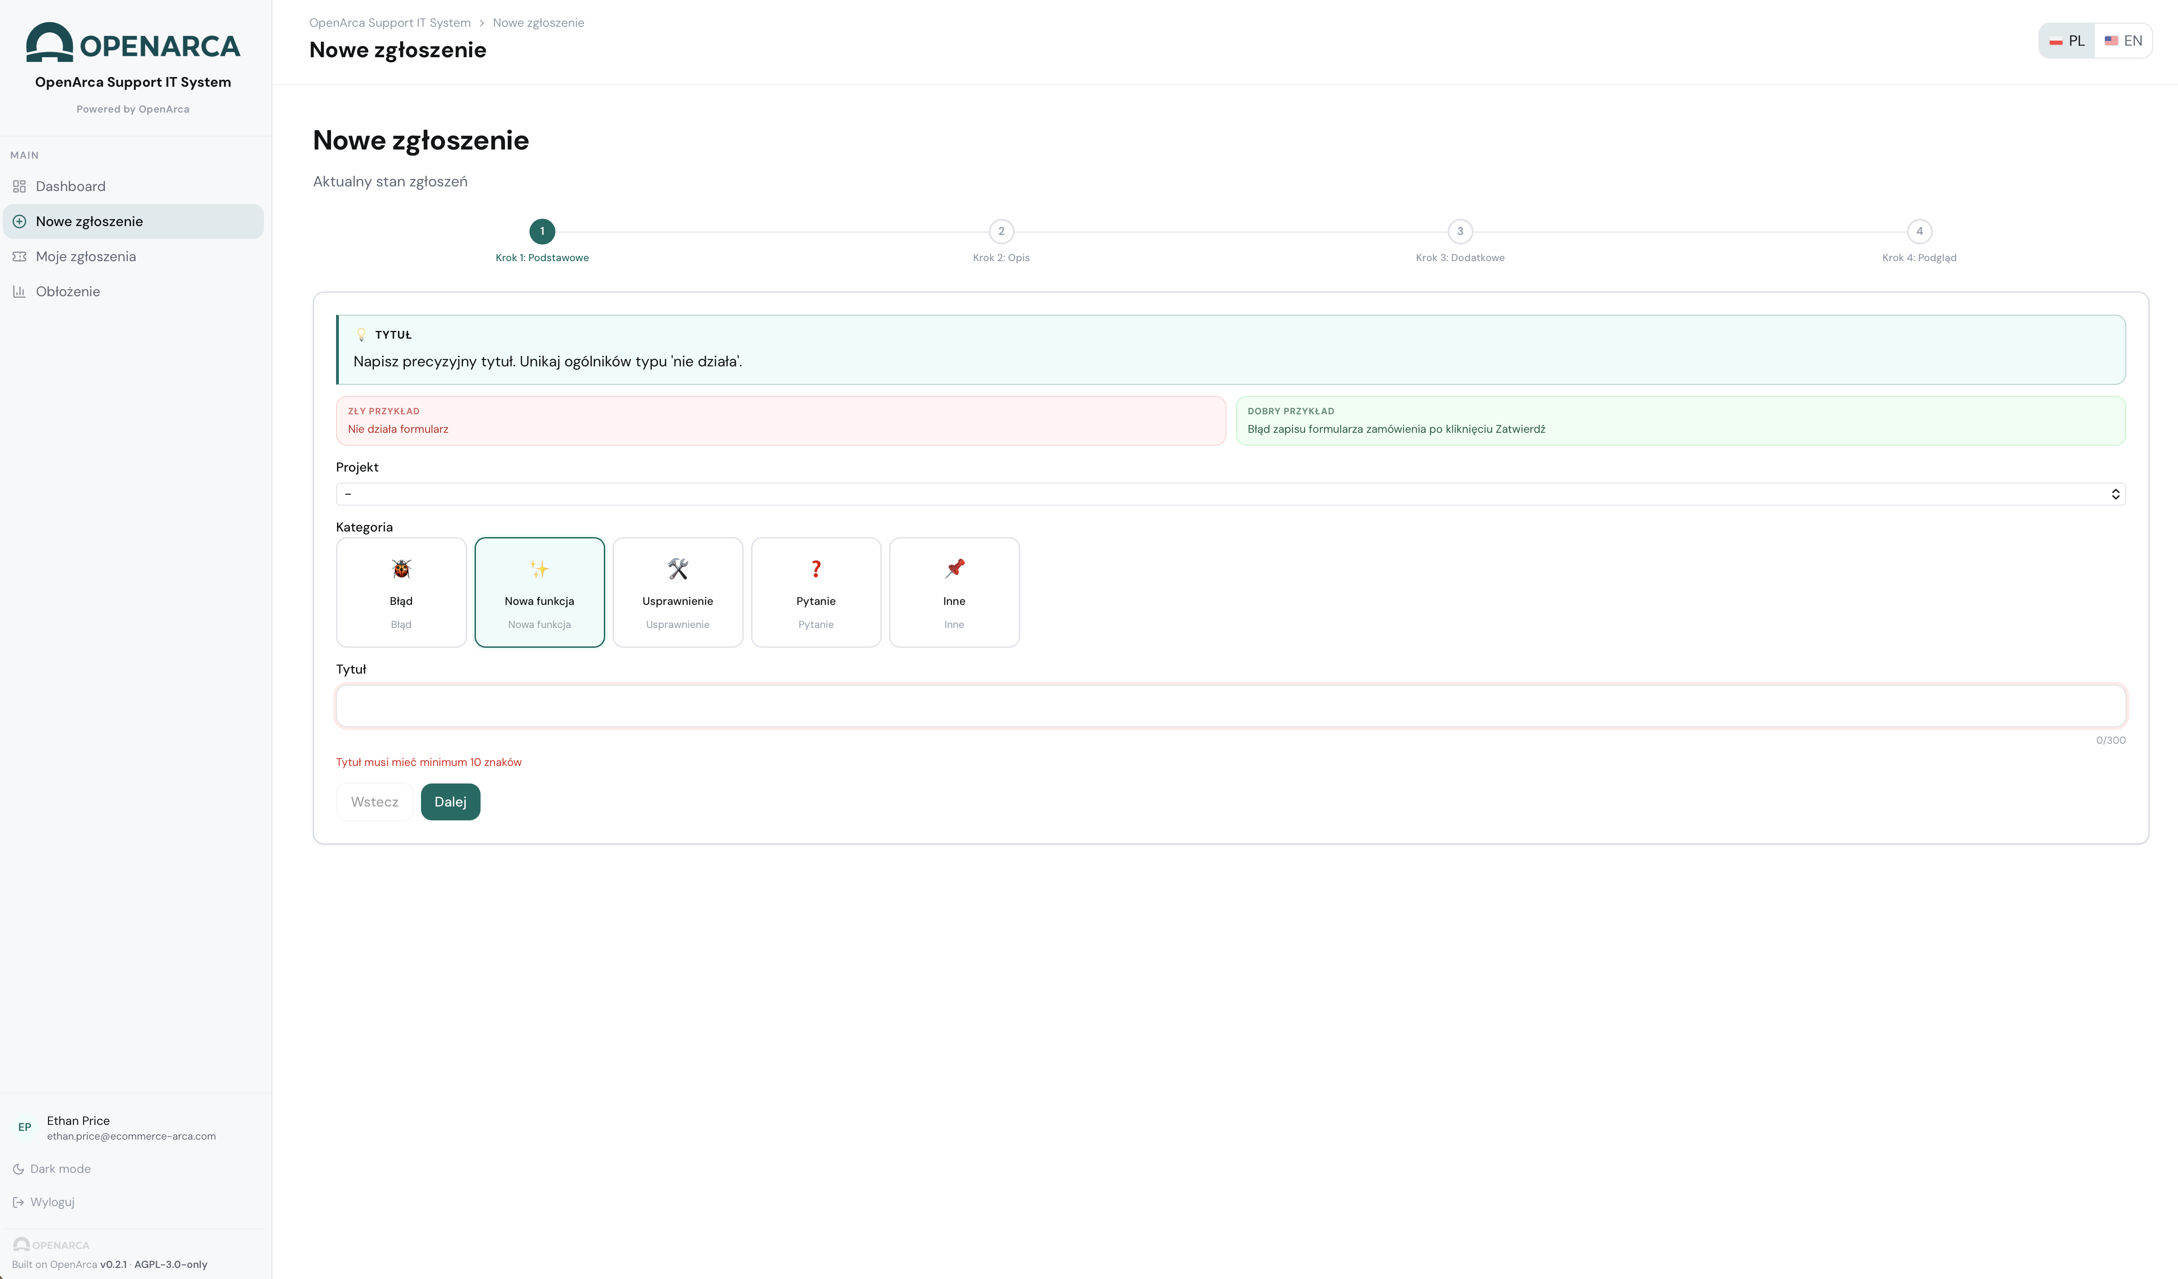Click the Projekt dropdown arrows
Image resolution: width=2178 pixels, height=1279 pixels.
[x=2115, y=494]
